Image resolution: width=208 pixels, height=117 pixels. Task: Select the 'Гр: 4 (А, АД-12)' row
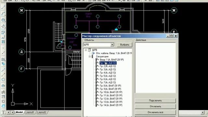point(108,73)
